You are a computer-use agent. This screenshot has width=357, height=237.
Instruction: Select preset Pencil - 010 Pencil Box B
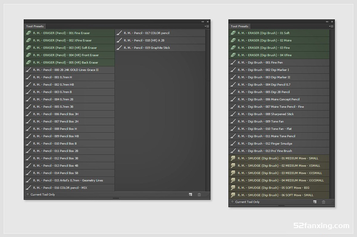pyautogui.click(x=69, y=144)
